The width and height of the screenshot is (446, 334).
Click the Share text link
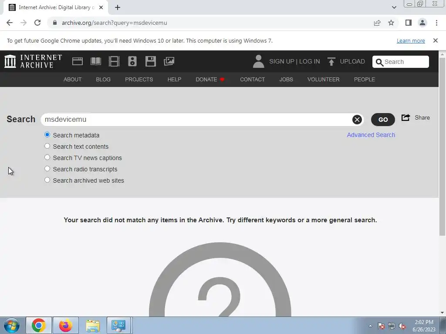[422, 117]
